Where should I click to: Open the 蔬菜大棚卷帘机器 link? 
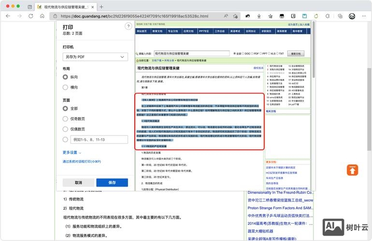click(x=260, y=231)
